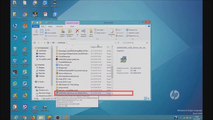Switch to the Görünüm ribbon tab
Screen dimensions: 213x120
coord(60,26)
